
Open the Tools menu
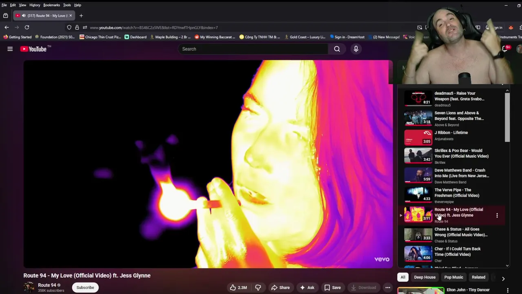pos(67,5)
